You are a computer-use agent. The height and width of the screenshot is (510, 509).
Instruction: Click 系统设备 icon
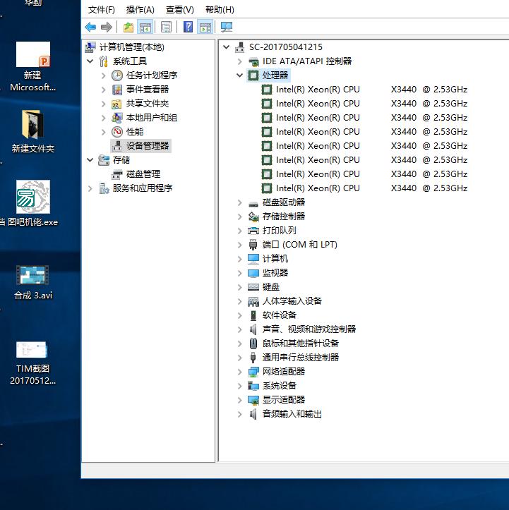pos(253,386)
